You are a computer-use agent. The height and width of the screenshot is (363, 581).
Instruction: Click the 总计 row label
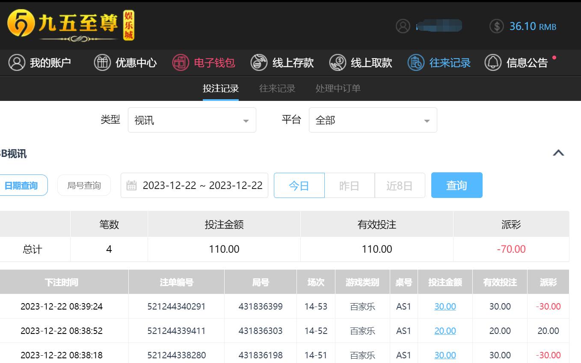(33, 249)
